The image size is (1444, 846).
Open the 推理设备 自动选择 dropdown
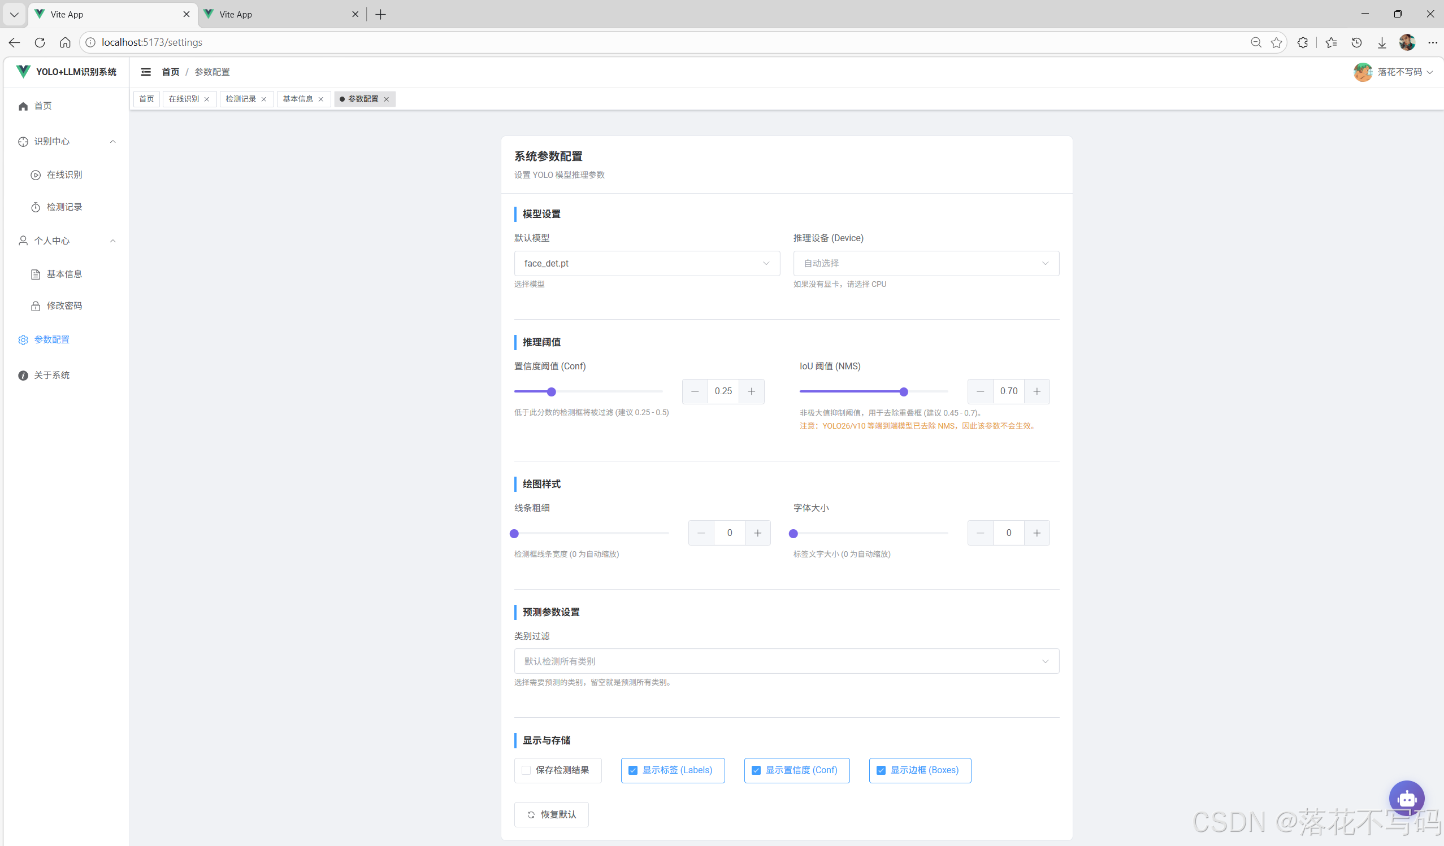(925, 264)
